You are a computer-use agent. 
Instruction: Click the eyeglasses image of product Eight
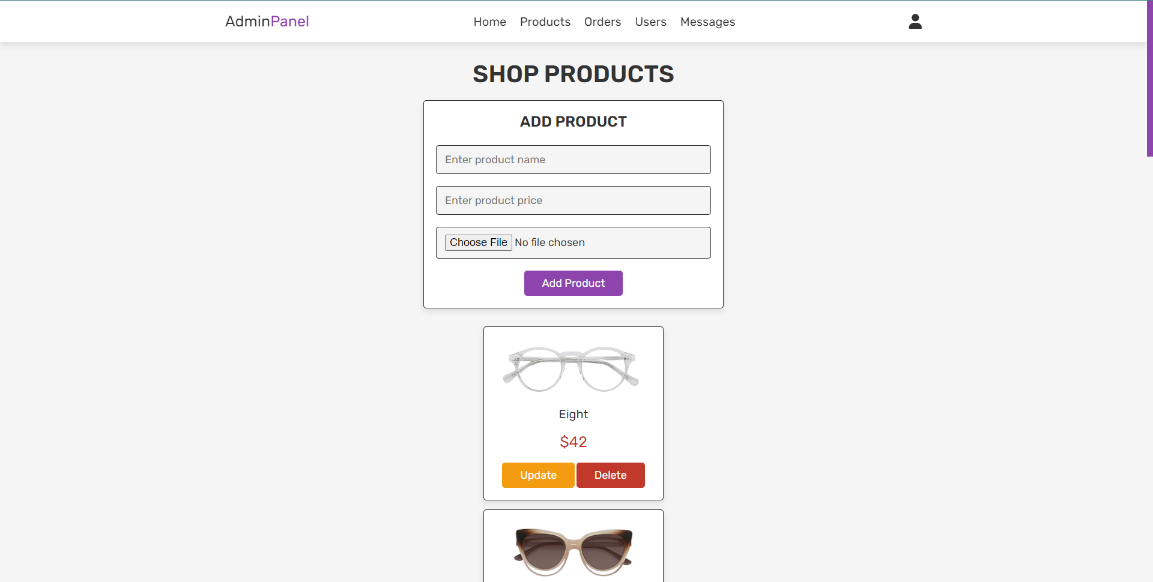pyautogui.click(x=572, y=369)
